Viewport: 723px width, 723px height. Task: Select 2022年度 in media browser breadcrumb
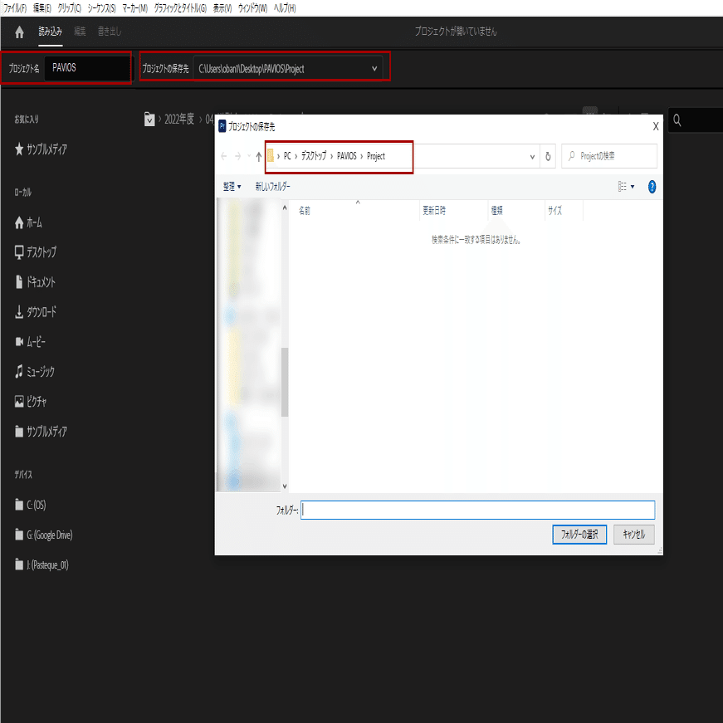point(179,120)
